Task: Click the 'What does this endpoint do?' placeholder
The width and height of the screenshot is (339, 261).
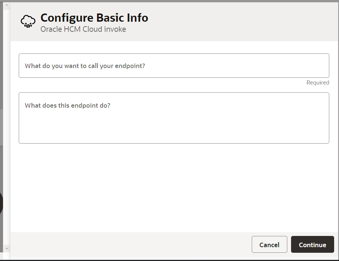Action: pyautogui.click(x=68, y=105)
